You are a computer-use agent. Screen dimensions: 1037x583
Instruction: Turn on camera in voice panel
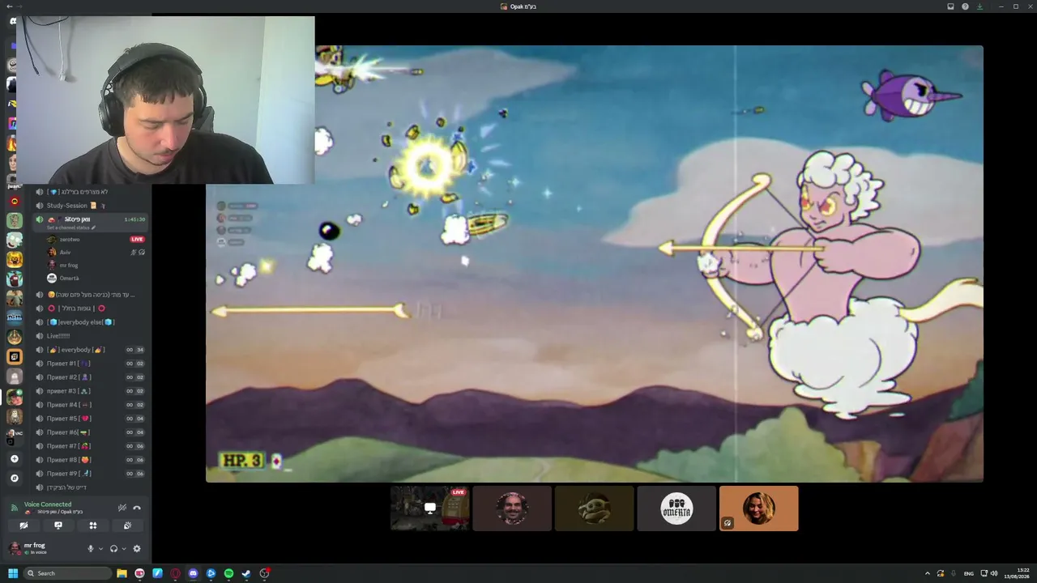point(23,526)
